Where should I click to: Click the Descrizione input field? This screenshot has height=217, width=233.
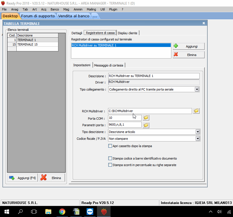coord(154,76)
